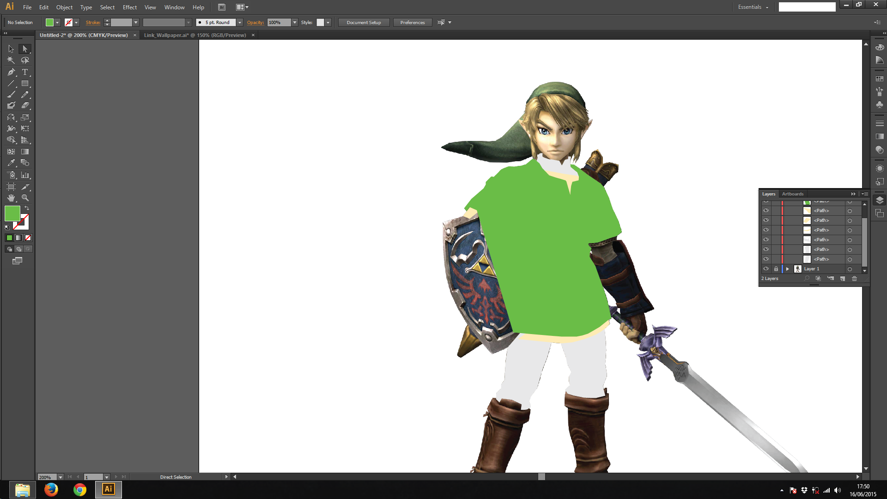Open the Style dropdown arrow
Viewport: 887px width, 499px height.
(x=328, y=23)
